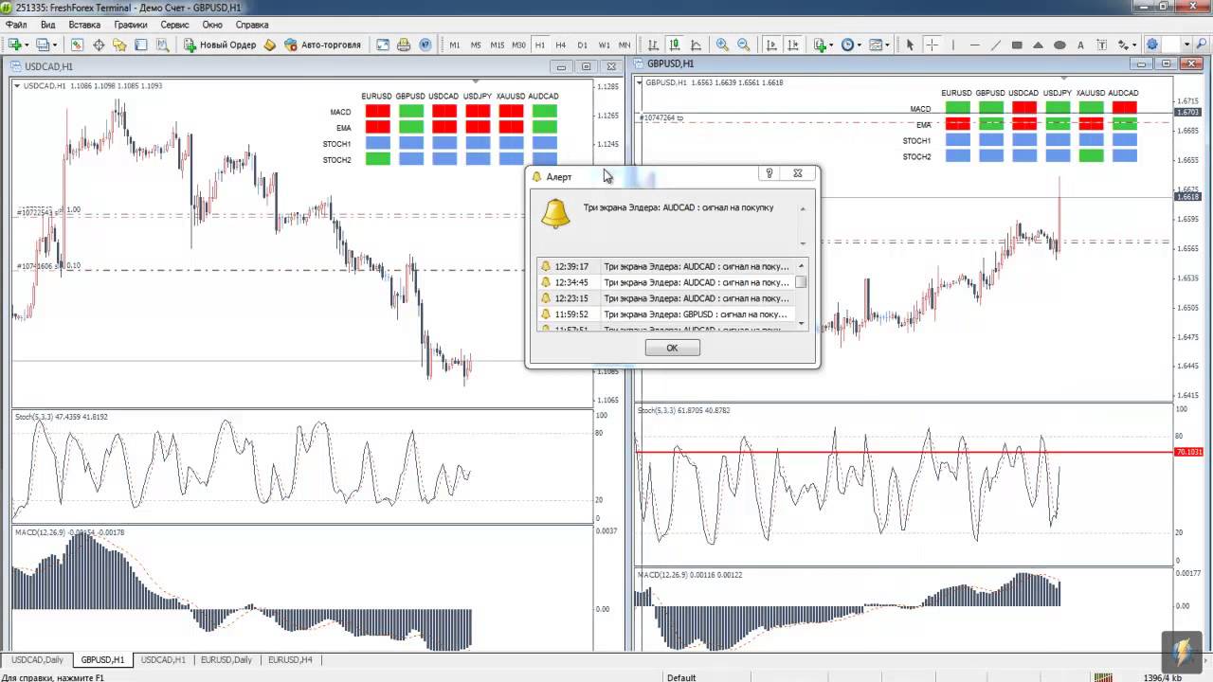Switch to the EURUSD,H4 chart tab

coord(290,659)
